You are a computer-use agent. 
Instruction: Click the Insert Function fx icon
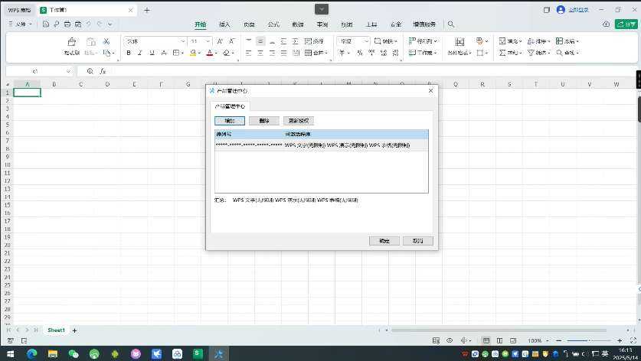(103, 71)
